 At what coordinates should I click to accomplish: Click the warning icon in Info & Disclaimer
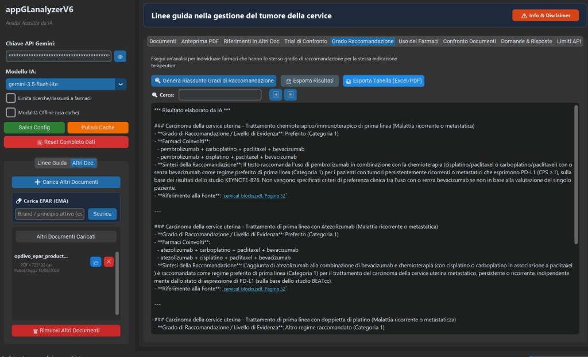[x=524, y=16]
